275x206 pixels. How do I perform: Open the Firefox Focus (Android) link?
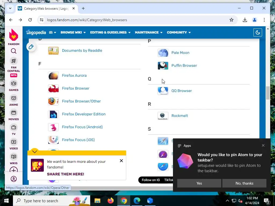[82, 127]
